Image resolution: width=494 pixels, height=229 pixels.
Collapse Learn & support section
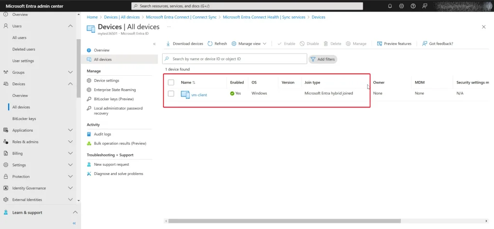point(75,213)
